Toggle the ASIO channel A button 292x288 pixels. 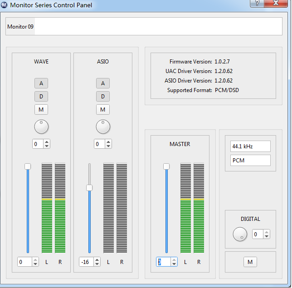(x=103, y=83)
